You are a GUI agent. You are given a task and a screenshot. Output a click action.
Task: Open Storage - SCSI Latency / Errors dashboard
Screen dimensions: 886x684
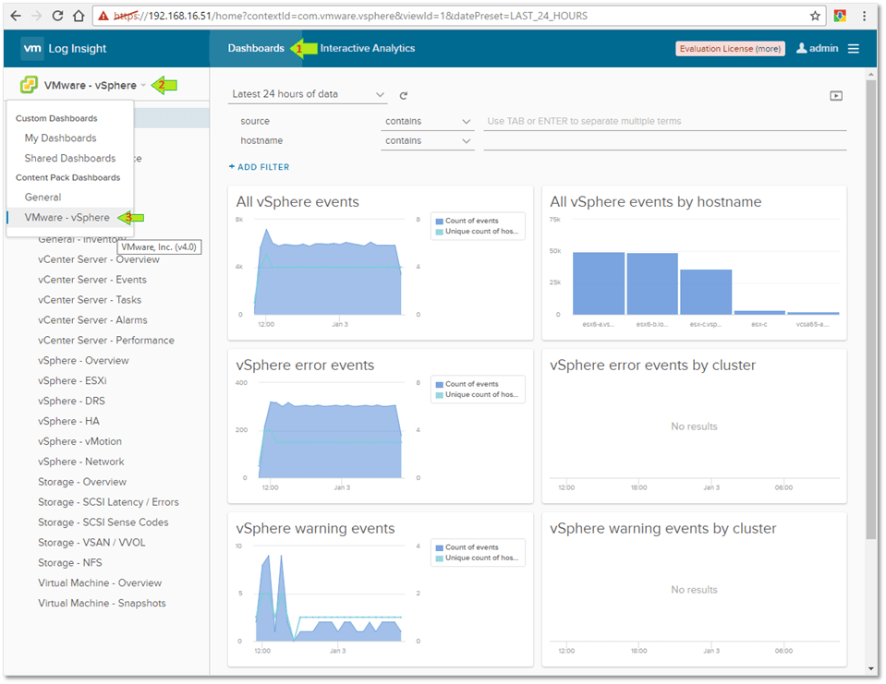point(108,502)
